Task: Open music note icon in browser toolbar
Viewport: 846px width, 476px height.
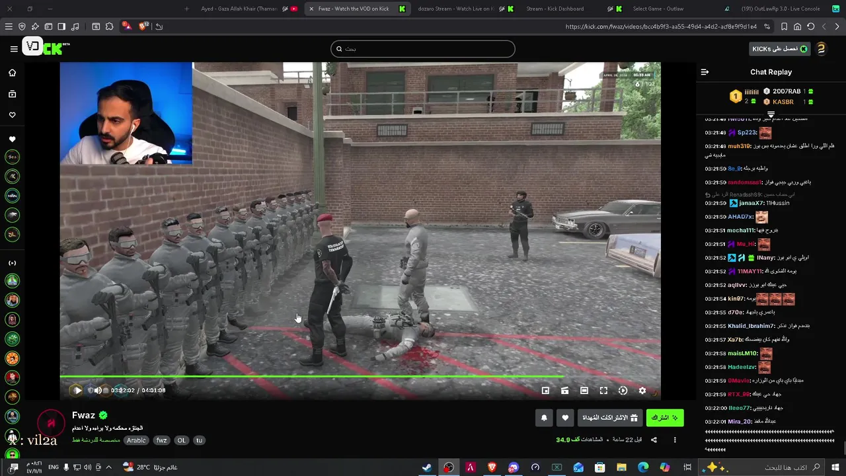Action: pyautogui.click(x=75, y=26)
